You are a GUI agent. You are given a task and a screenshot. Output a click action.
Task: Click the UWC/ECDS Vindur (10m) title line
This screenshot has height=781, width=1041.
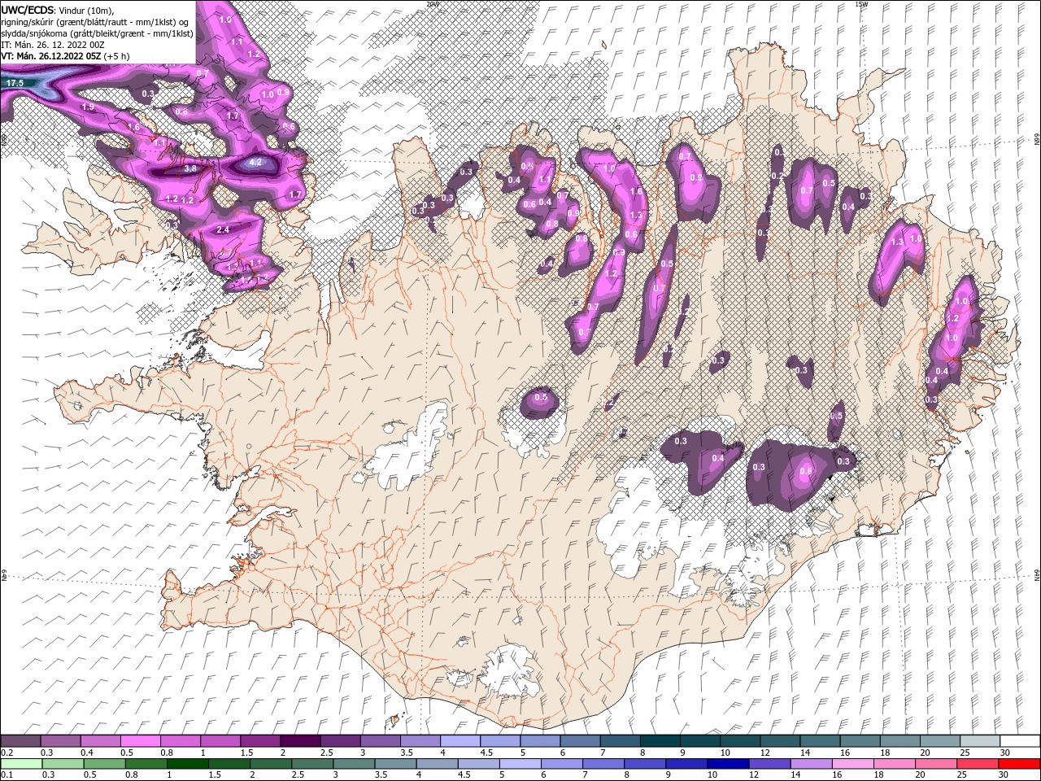coord(58,10)
